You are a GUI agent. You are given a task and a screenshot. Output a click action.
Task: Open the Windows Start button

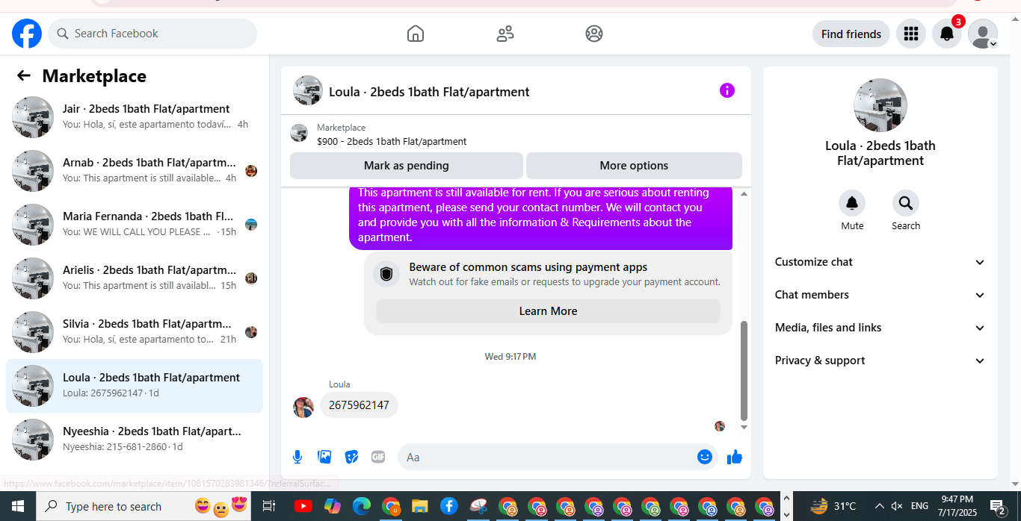pos(17,506)
